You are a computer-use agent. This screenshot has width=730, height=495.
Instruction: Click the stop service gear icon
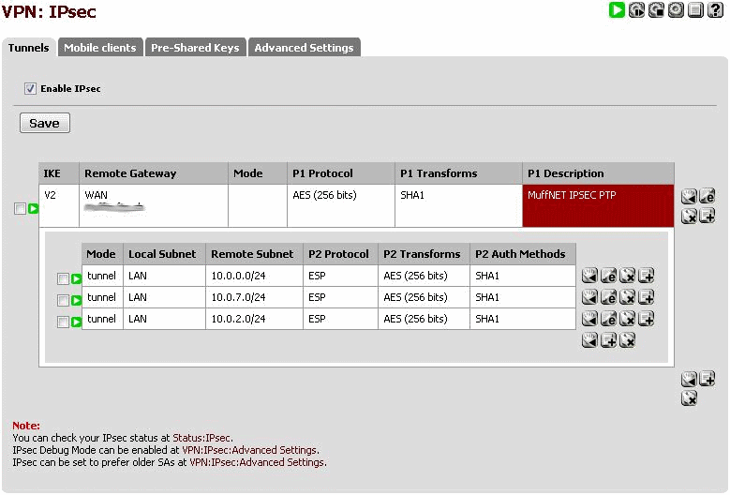[x=656, y=10]
